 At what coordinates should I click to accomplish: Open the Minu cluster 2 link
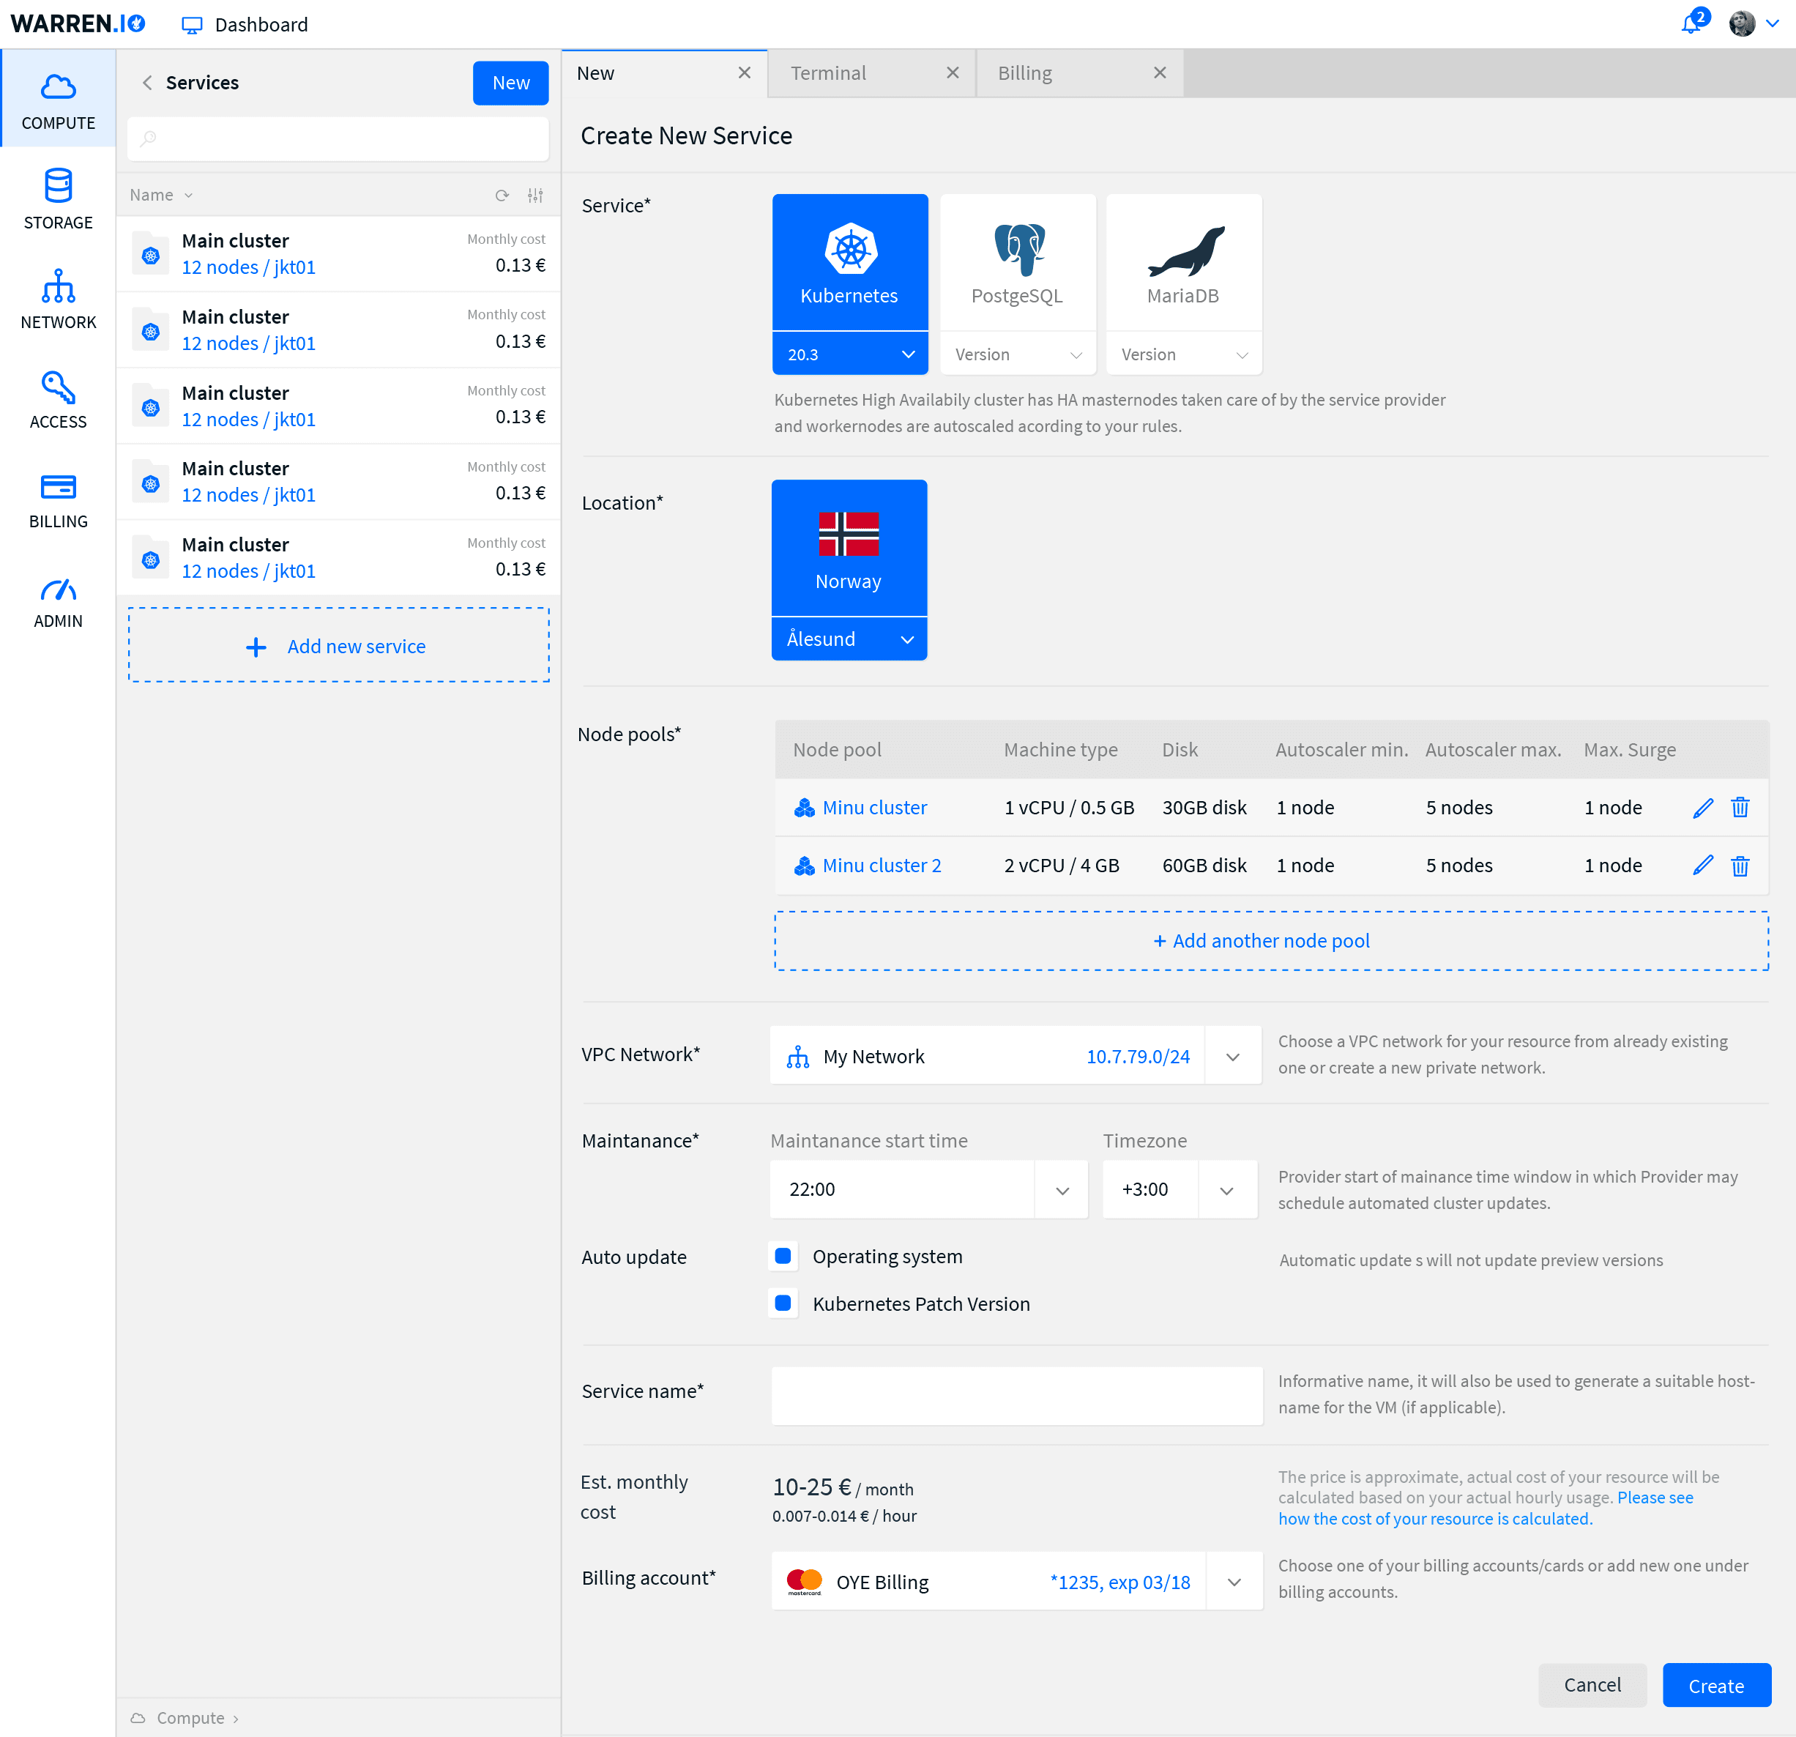(882, 866)
